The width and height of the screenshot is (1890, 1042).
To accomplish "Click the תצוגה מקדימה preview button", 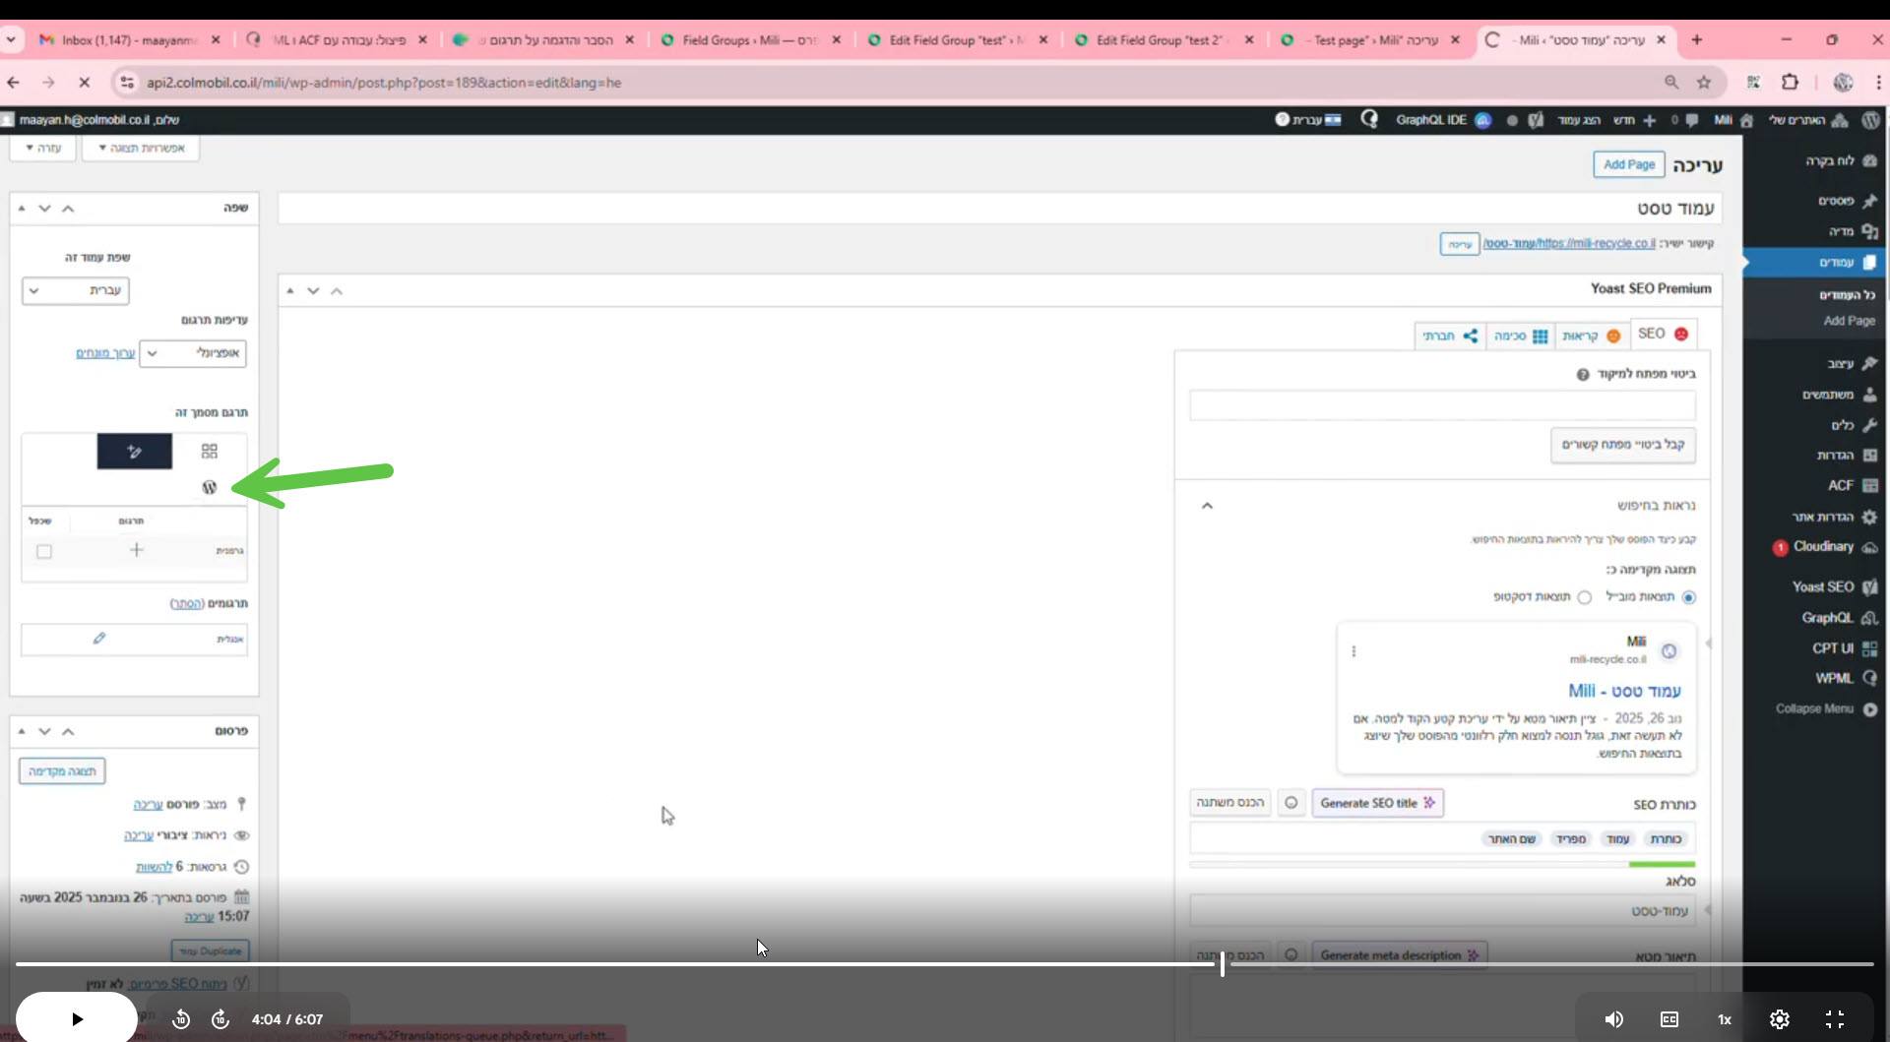I will pyautogui.click(x=62, y=771).
